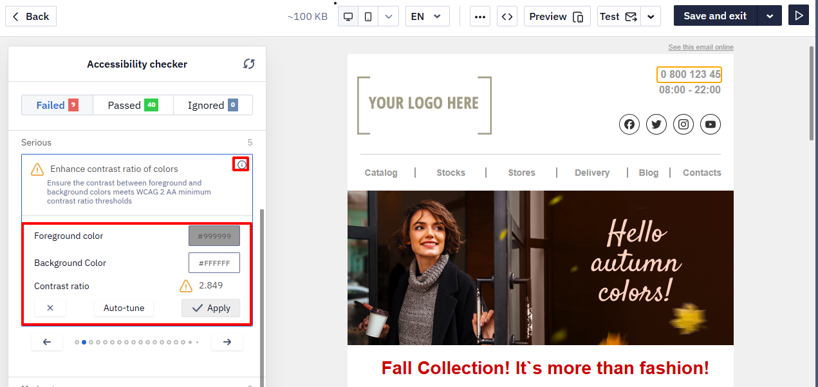Click 'See this email online' link
This screenshot has width=818, height=387.
tap(701, 47)
